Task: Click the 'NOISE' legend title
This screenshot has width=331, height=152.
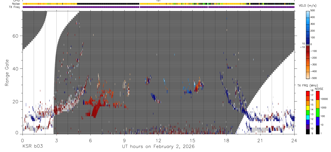Action: [x=319, y=89]
